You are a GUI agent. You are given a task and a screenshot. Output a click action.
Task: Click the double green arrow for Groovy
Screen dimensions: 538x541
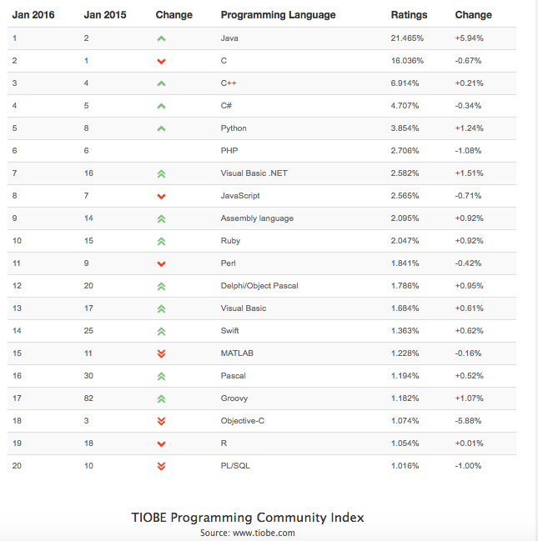(x=161, y=398)
